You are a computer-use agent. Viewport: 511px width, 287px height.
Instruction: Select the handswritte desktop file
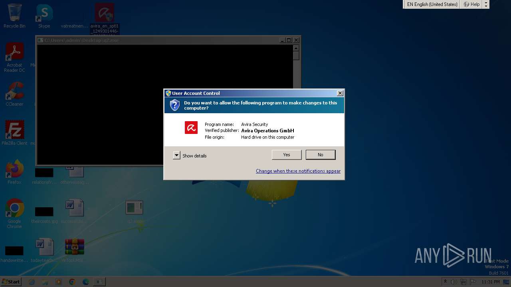[14, 254]
